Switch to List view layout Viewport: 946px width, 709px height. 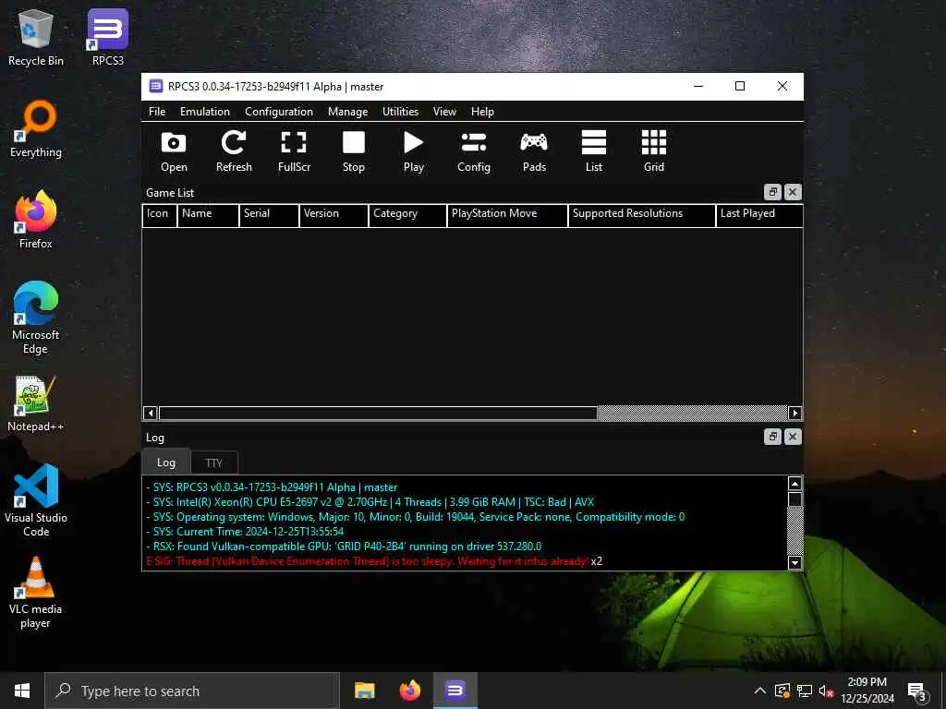[x=594, y=151]
